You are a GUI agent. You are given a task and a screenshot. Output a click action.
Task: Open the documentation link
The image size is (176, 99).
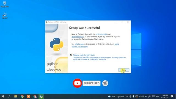point(78,37)
